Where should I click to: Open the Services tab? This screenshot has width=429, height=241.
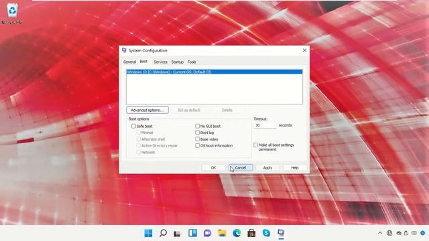pyautogui.click(x=161, y=62)
